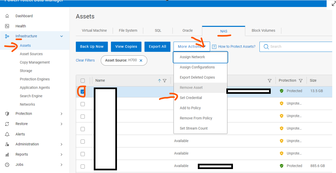Click the Restore circular arrows icon

tap(7, 124)
